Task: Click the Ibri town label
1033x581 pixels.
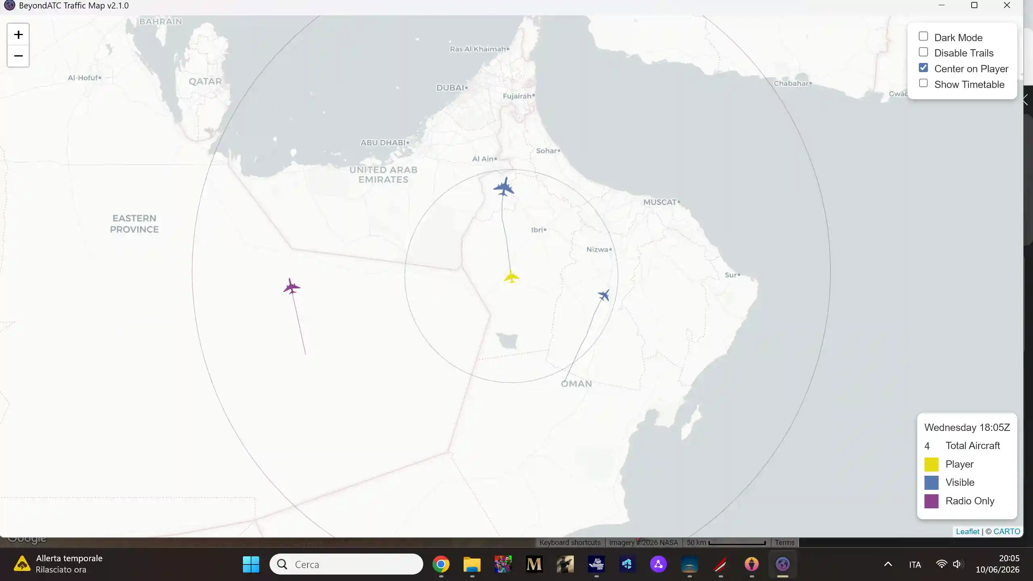Action: click(x=537, y=230)
